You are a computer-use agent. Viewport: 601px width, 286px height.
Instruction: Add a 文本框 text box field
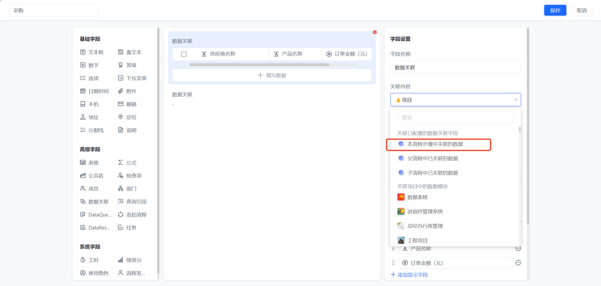click(x=92, y=52)
